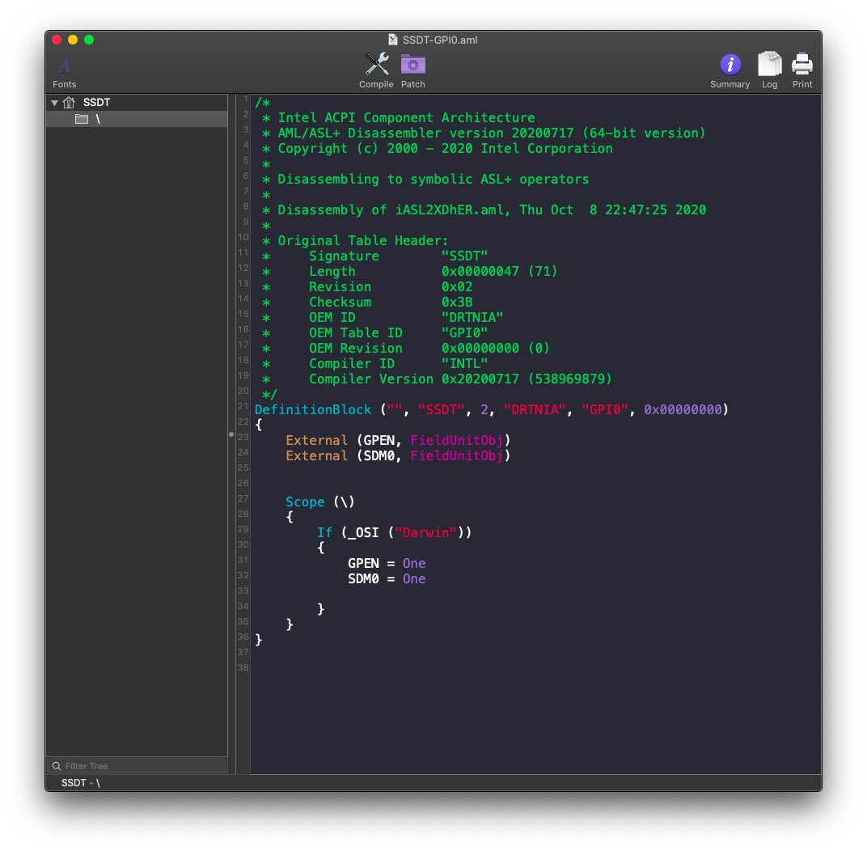Click the magnifier icon in Filter Tree

(x=57, y=766)
